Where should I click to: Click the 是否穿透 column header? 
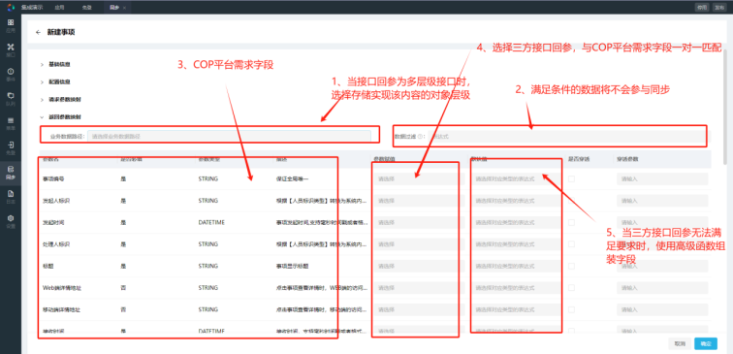(579, 159)
